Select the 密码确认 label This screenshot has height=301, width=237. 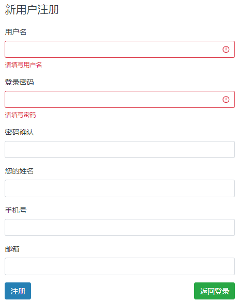[x=19, y=132]
